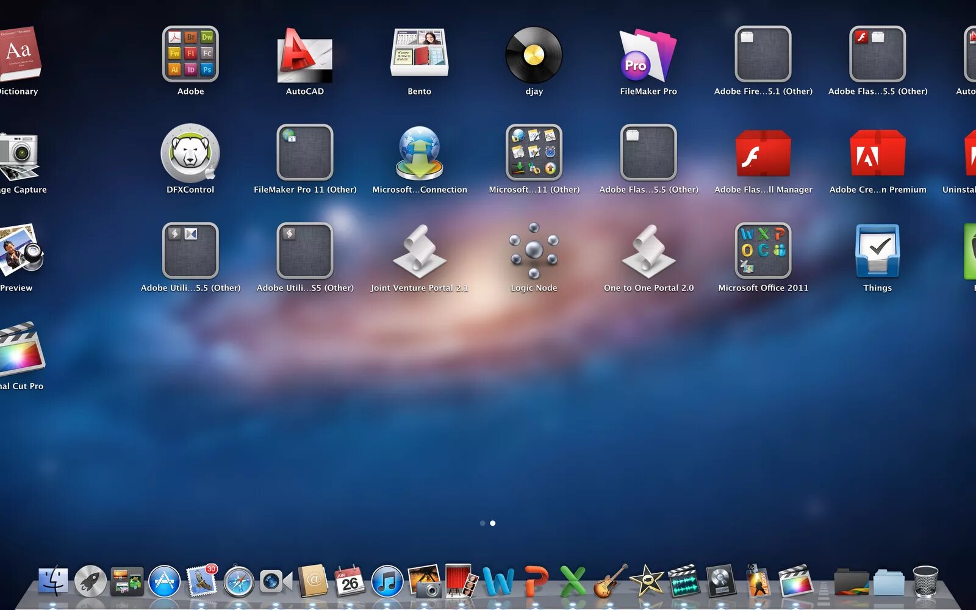Open the Adobe Fire...5.1 (Other) folder

(763, 54)
